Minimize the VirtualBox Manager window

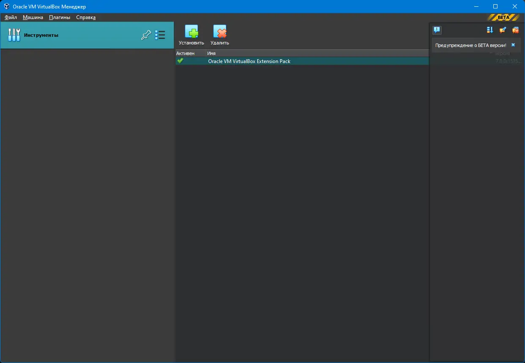[x=476, y=6]
